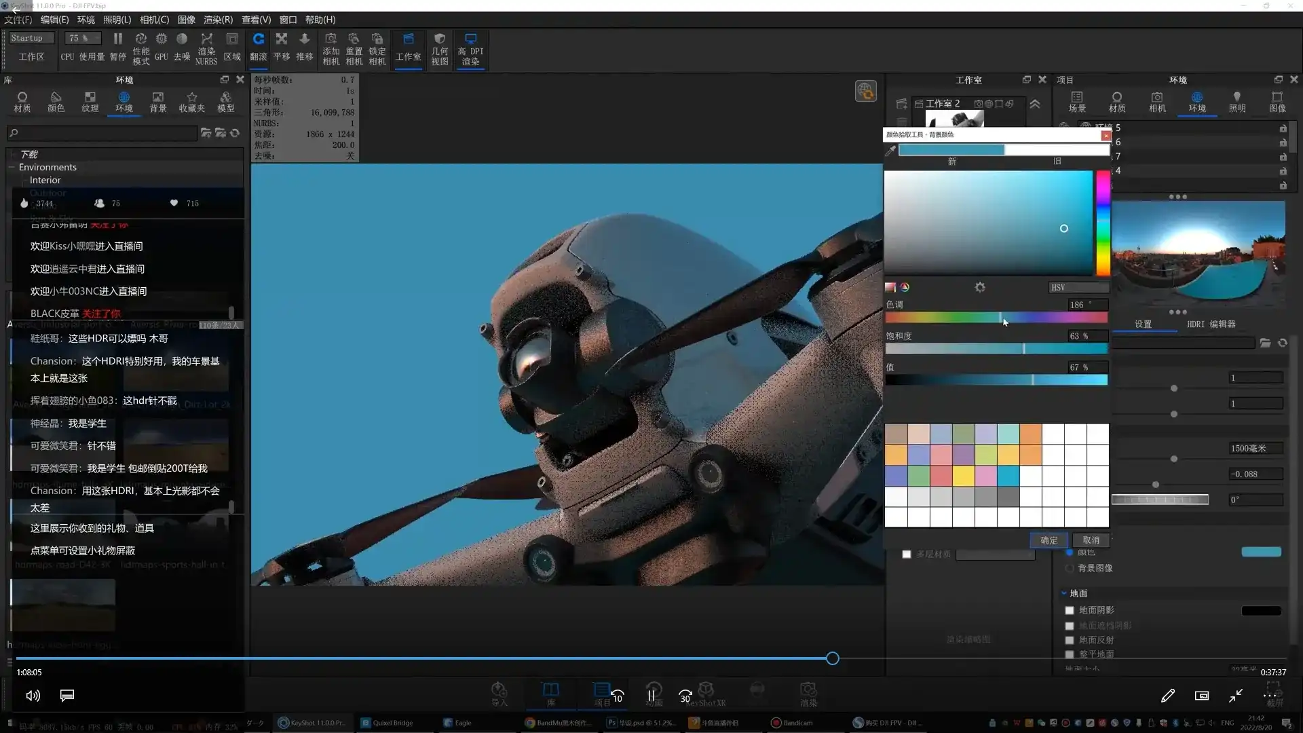
Task: Collapse the 地面 section
Action: click(1064, 593)
